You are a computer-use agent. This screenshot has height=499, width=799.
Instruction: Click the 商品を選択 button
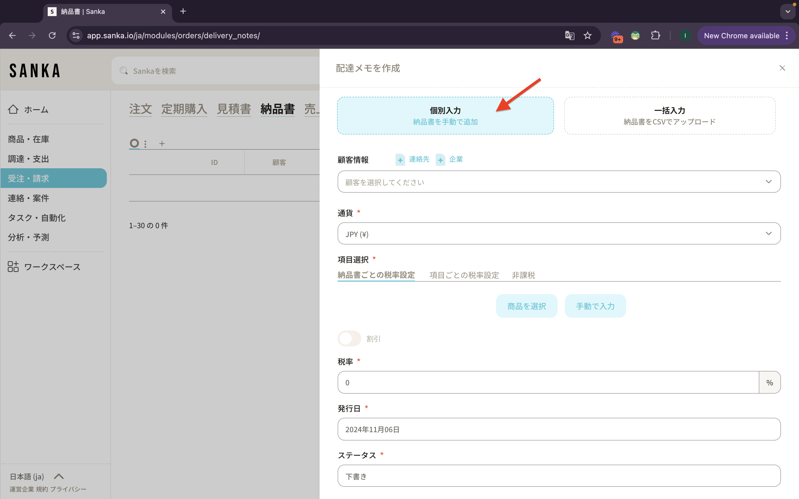(x=526, y=306)
